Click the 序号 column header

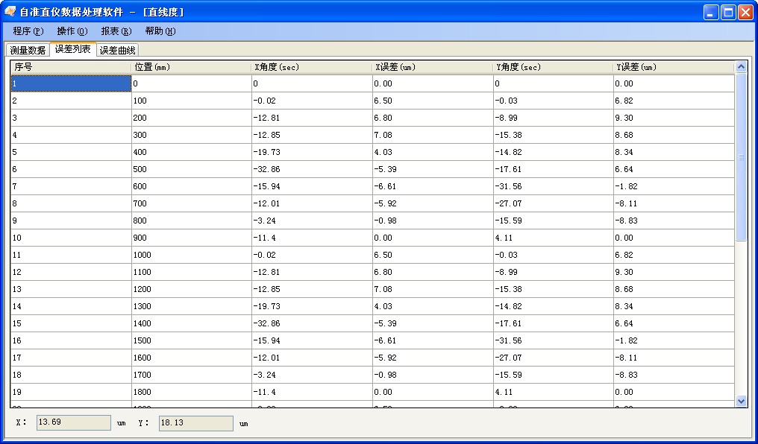[x=71, y=67]
